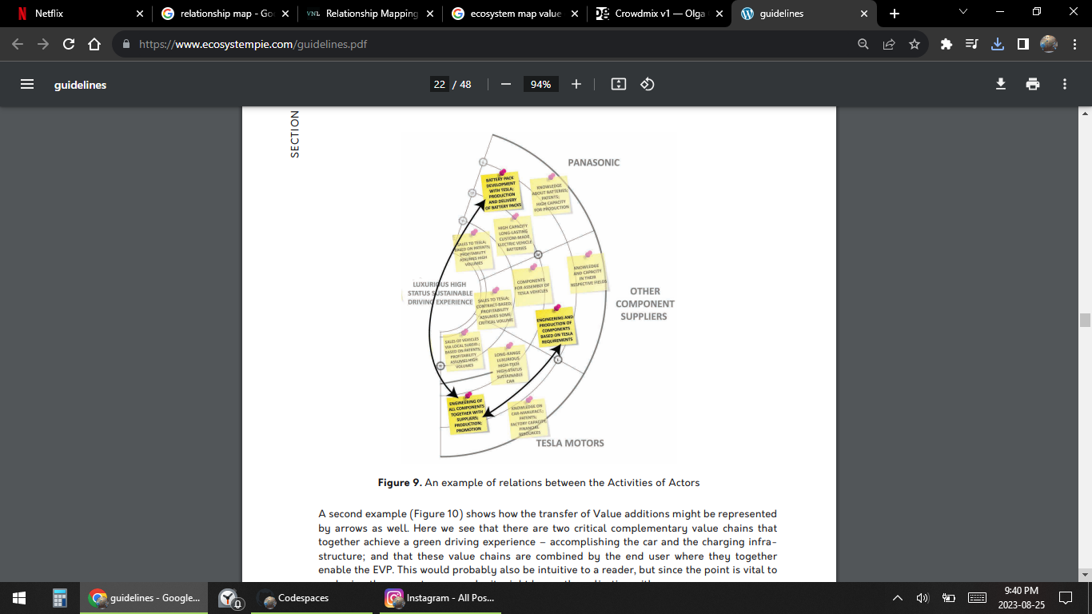View site information lock icon
Image resolution: width=1092 pixels, height=614 pixels.
click(x=126, y=45)
